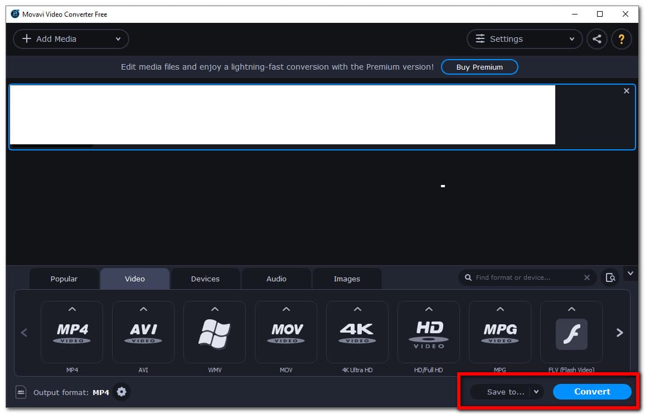Image resolution: width=645 pixels, height=414 pixels.
Task: Open the Settings dropdown menu
Action: pyautogui.click(x=525, y=39)
